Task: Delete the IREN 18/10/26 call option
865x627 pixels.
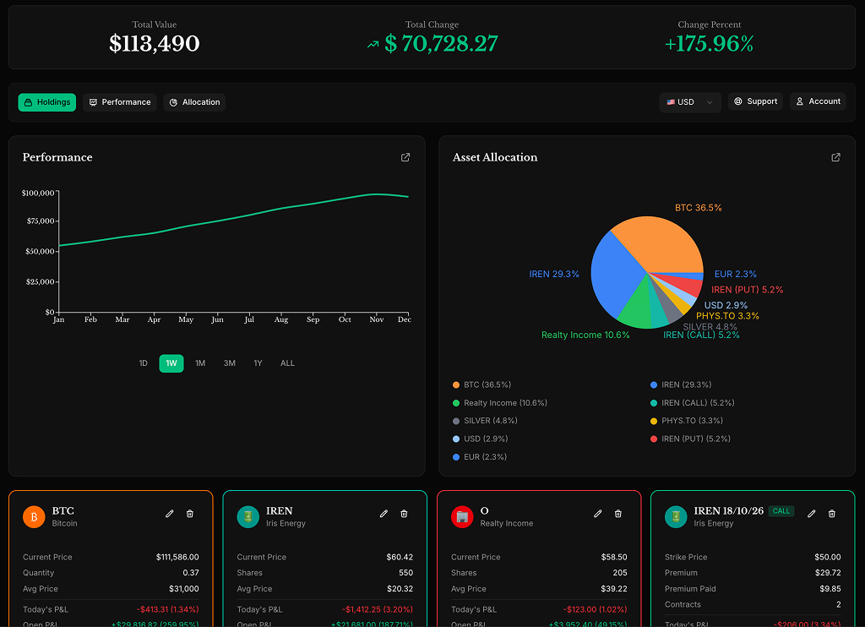Action: click(x=831, y=513)
